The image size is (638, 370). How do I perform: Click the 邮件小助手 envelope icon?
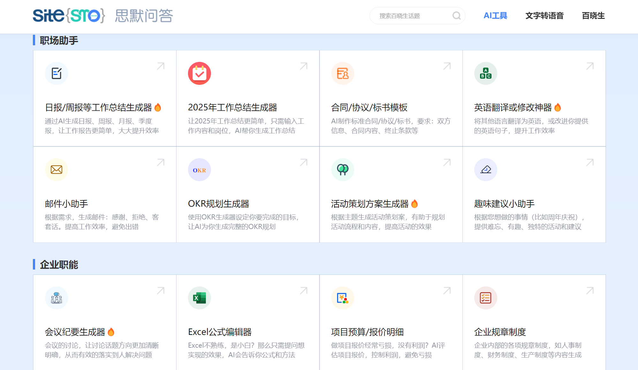pyautogui.click(x=56, y=170)
